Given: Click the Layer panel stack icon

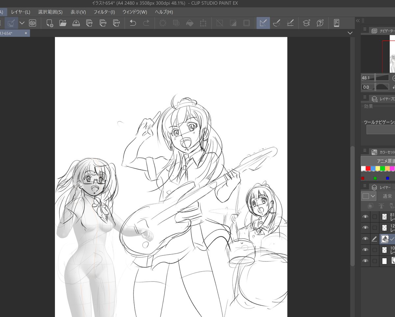Looking at the screenshot, I should click(374, 187).
